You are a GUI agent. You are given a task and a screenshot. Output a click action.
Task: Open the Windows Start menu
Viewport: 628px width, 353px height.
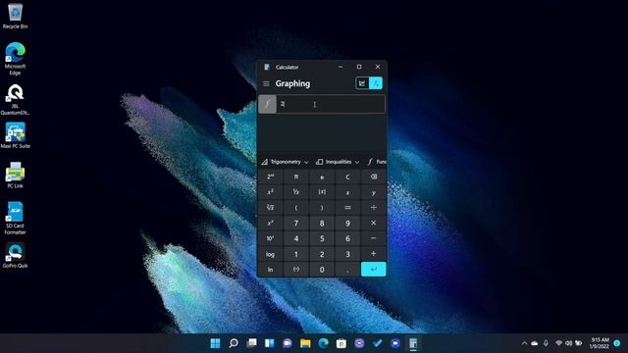(x=215, y=343)
